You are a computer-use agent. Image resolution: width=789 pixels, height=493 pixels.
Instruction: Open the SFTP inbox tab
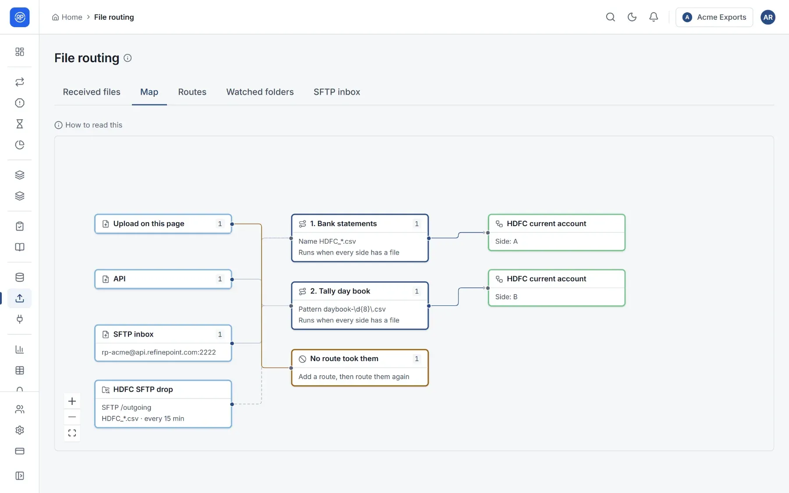(337, 92)
